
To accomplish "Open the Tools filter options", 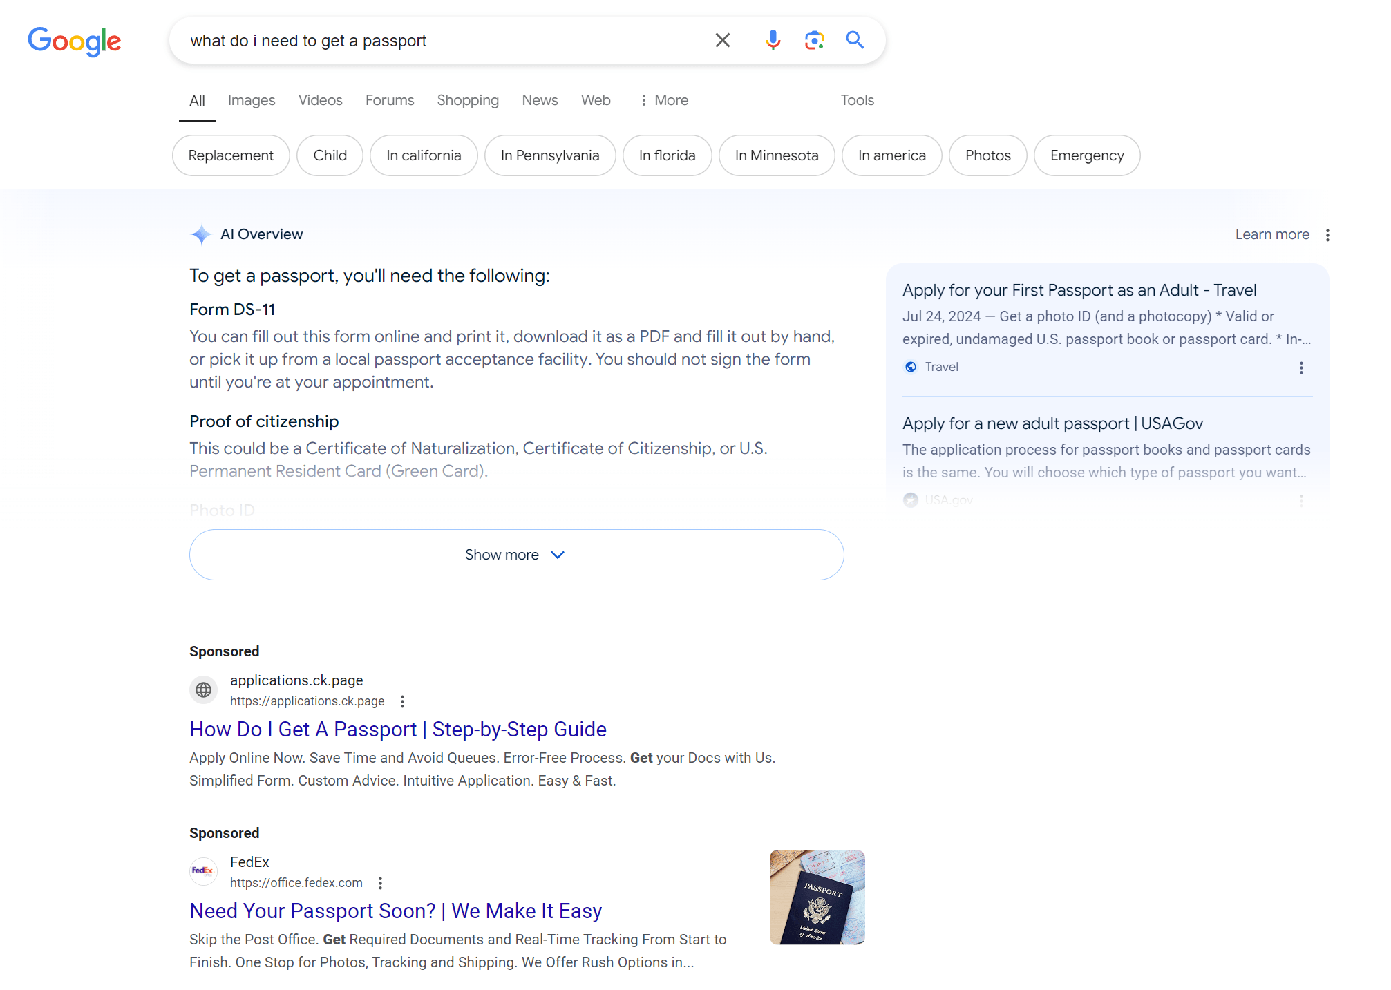I will pyautogui.click(x=857, y=100).
